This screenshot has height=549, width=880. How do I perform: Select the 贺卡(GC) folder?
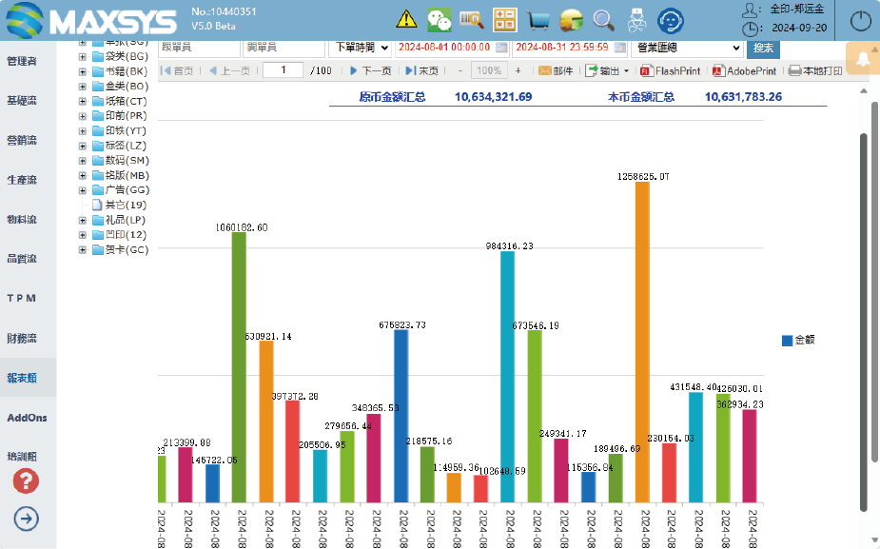pyautogui.click(x=120, y=250)
